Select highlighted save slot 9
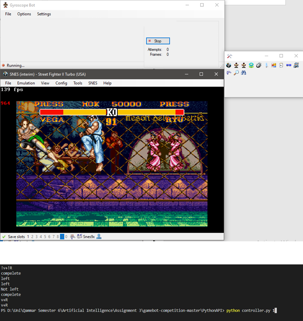Image resolution: width=303 pixels, height=321 pixels. [x=62, y=237]
